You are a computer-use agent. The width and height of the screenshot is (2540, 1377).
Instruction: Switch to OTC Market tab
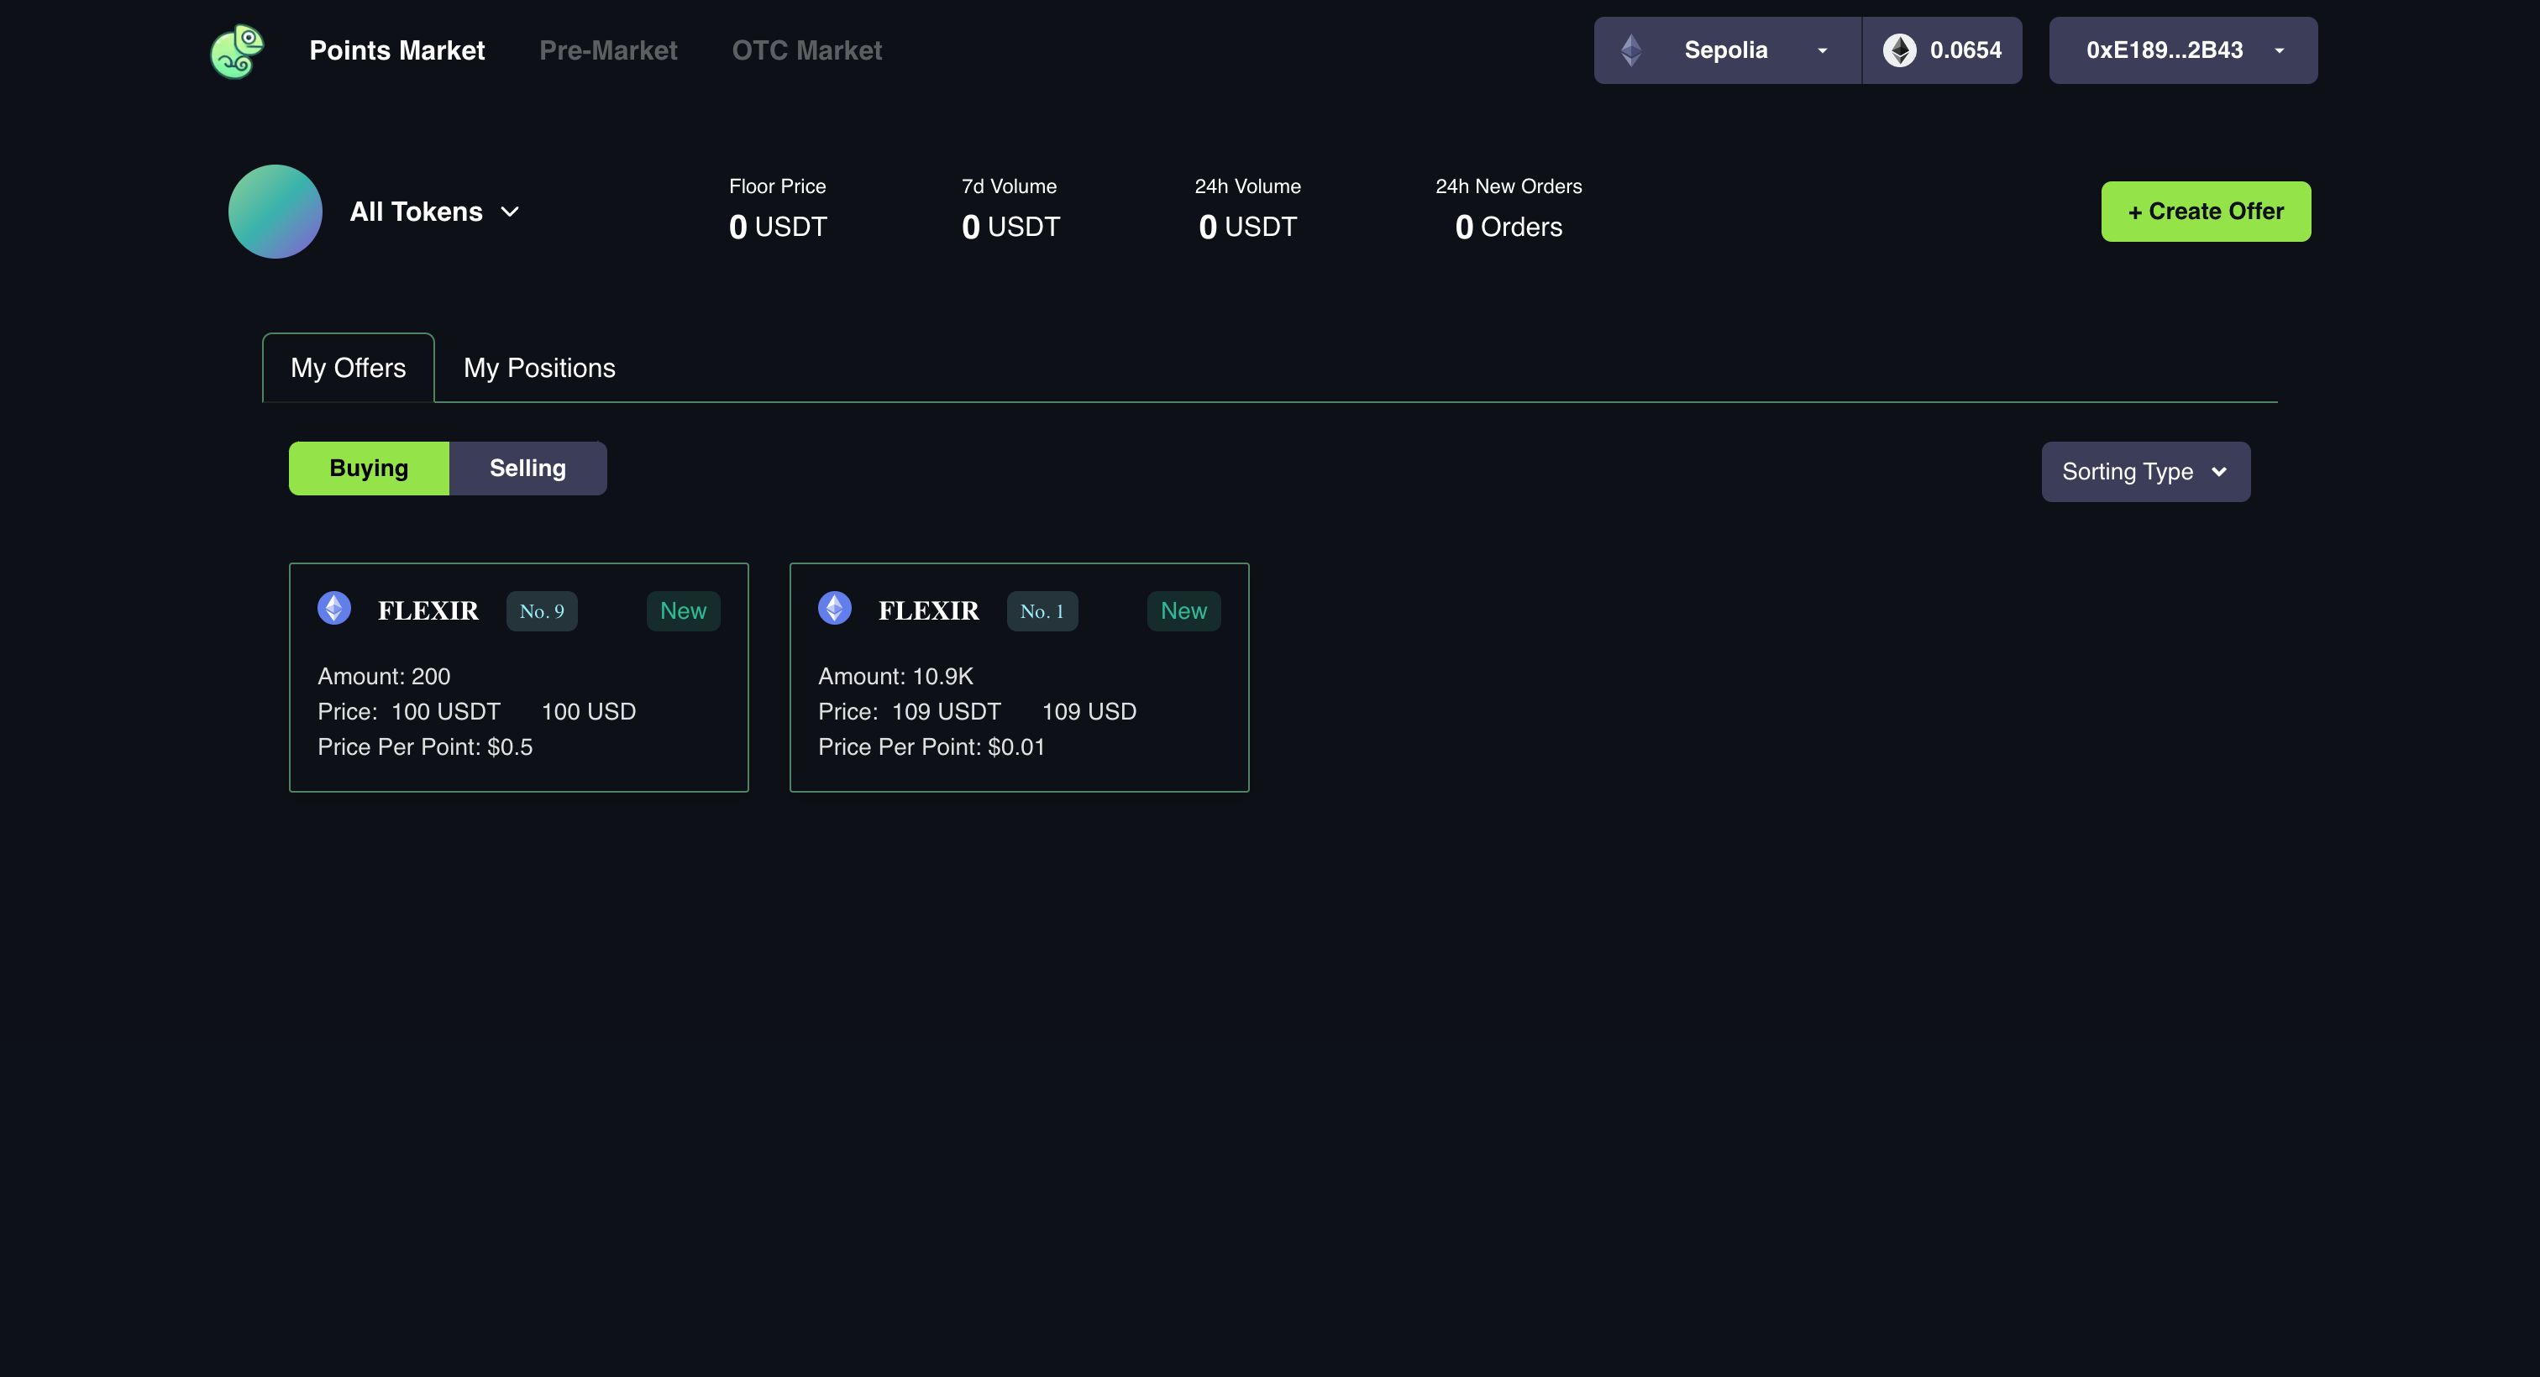tap(807, 50)
